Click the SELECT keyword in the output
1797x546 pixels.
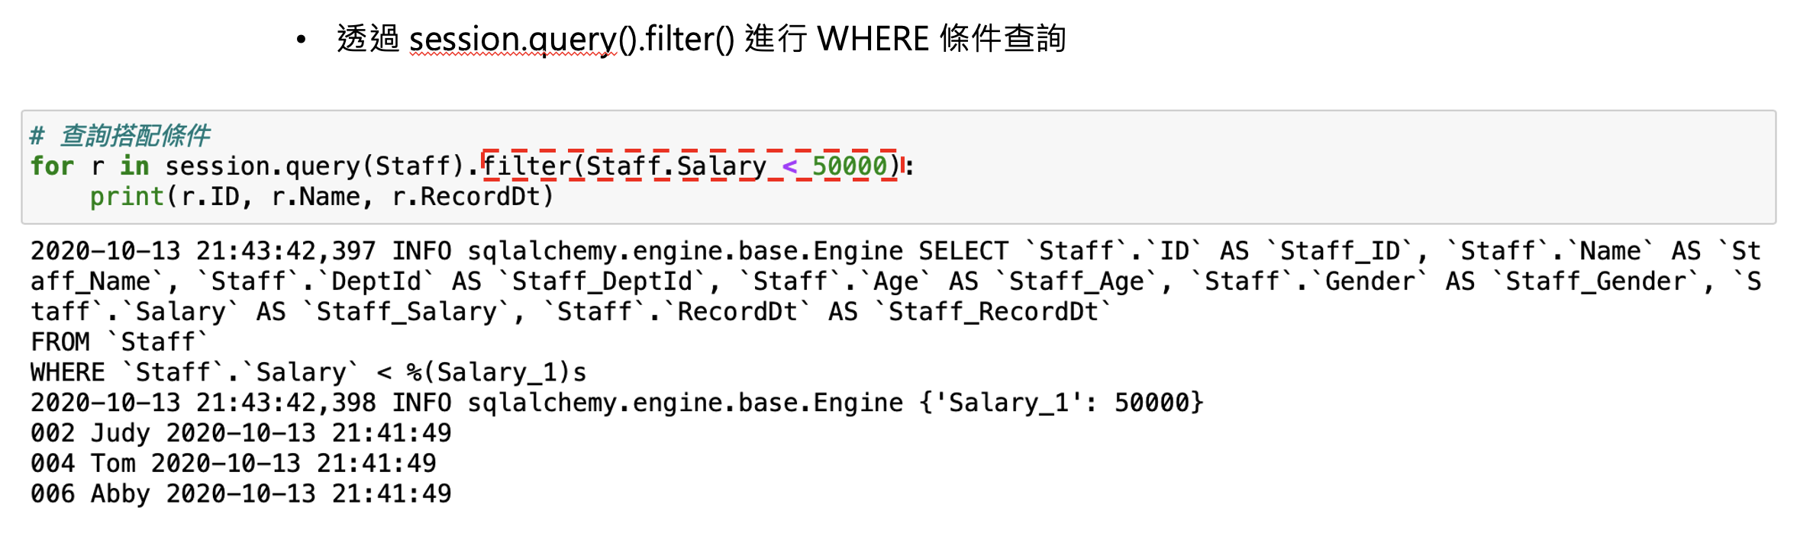[963, 251]
